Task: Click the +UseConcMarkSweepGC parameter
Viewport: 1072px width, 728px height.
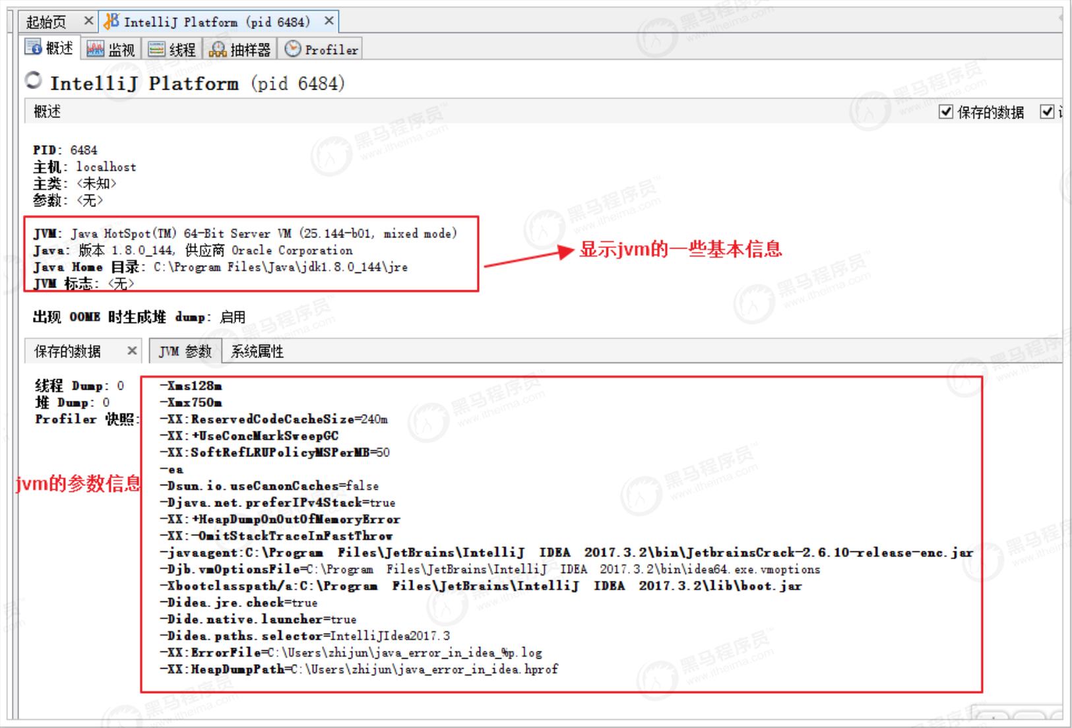Action: pyautogui.click(x=249, y=436)
